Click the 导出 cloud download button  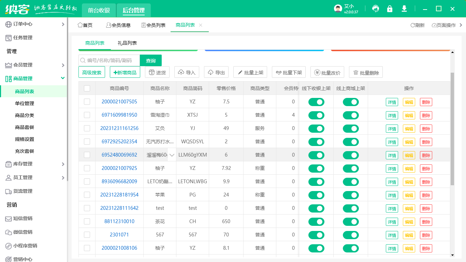[216, 72]
